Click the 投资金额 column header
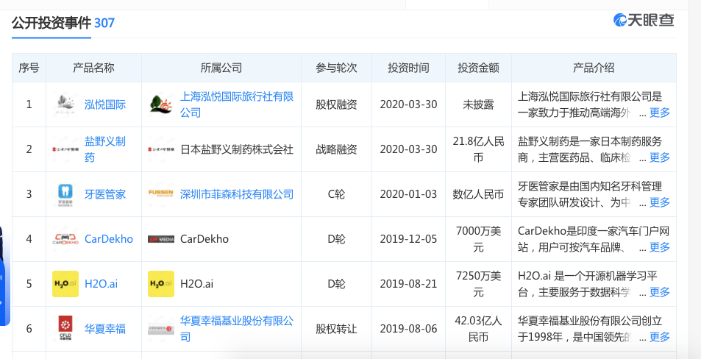The height and width of the screenshot is (359, 701). click(x=478, y=68)
